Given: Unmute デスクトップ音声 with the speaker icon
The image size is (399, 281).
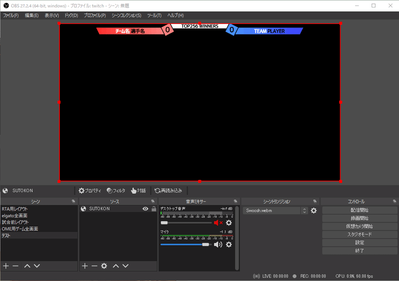Looking at the screenshot, I should tap(218, 223).
